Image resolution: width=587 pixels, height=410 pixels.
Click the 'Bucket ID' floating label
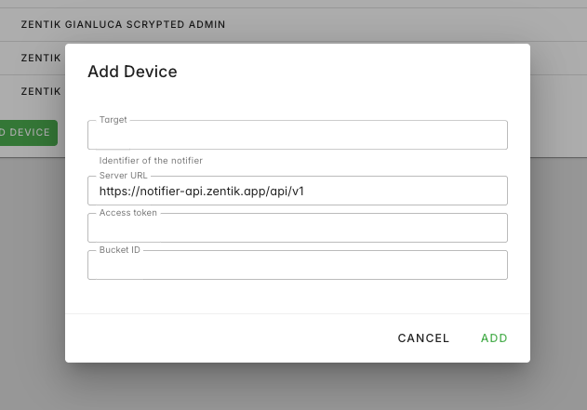coord(120,250)
